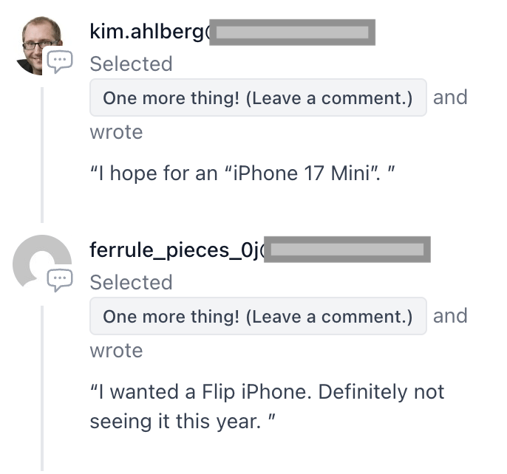The image size is (507, 474).
Task: Select the "One more thing!" tag under ferrule_pieces
Action: [258, 317]
